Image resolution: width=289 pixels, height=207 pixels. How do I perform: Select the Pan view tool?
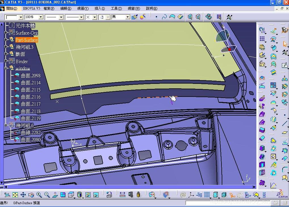pyautogui.click(x=23, y=195)
